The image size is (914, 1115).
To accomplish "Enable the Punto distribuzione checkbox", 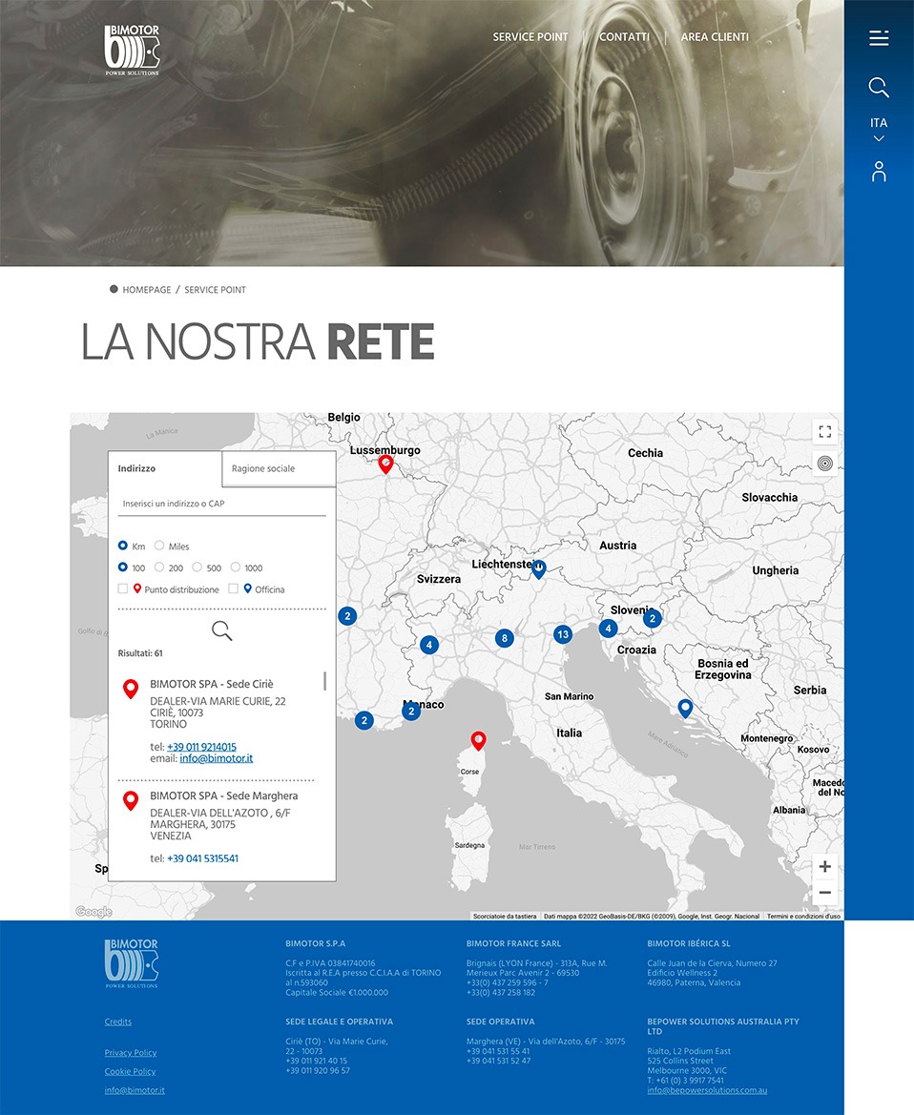I will [123, 589].
